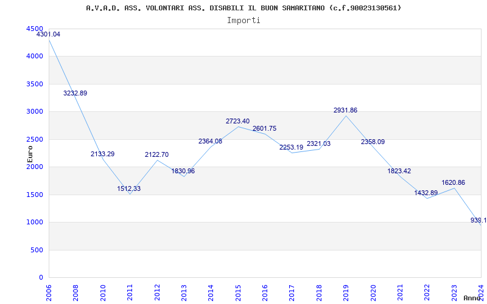
Task: Click the x-axis year 2013
Action: pos(184,292)
